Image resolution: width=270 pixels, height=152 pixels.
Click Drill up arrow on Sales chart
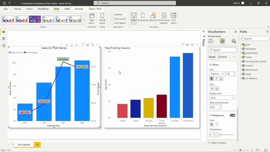(x=62, y=45)
